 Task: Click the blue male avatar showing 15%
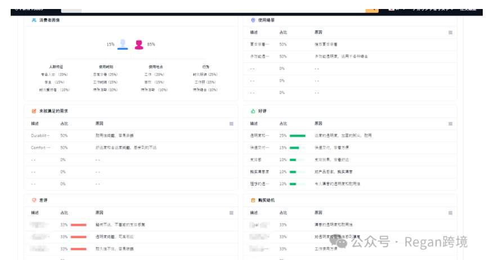tap(122, 44)
